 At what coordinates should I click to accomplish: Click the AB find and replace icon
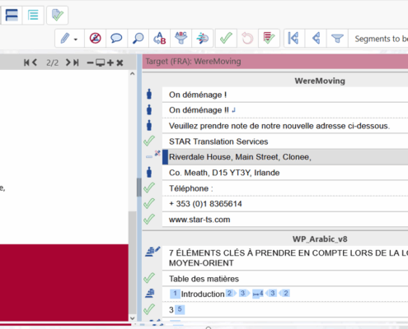tap(160, 38)
